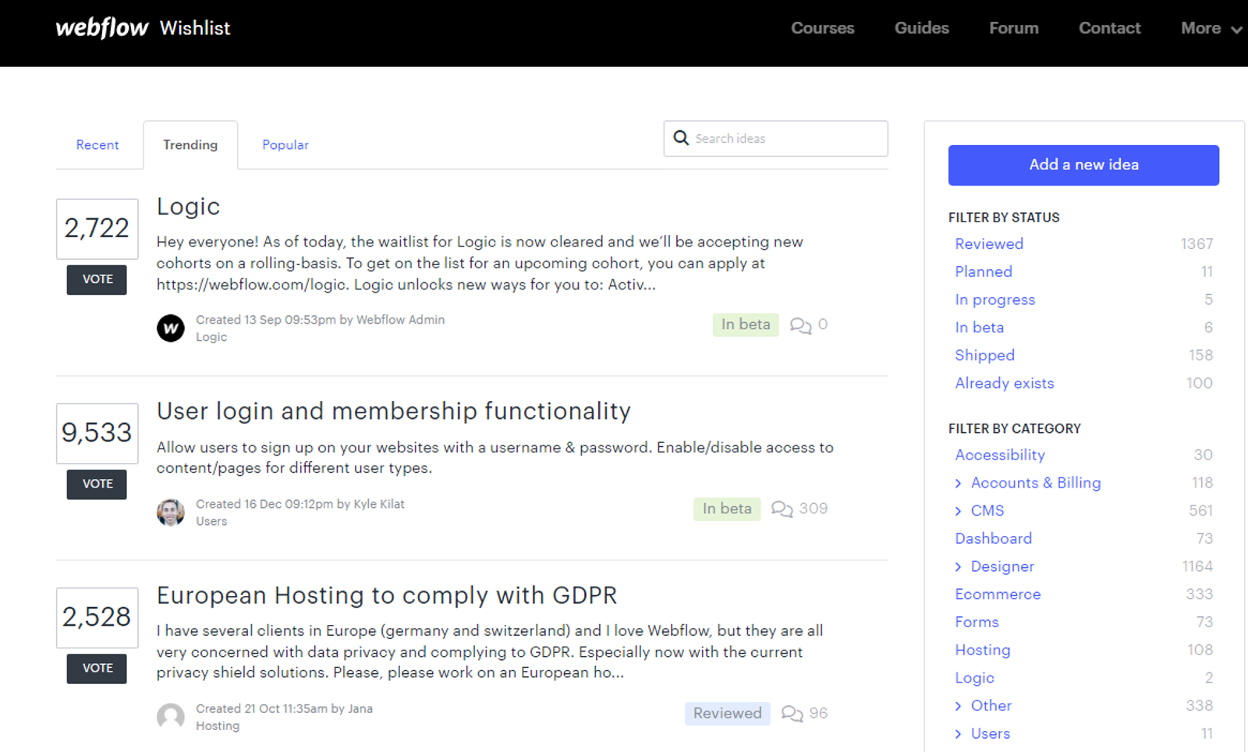Click In beta badge on User login idea
The height and width of the screenshot is (752, 1248).
point(727,509)
